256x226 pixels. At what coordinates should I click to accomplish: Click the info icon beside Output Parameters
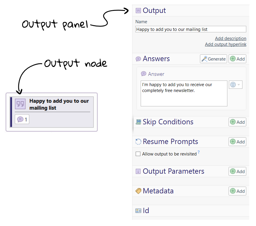pyautogui.click(x=138, y=171)
